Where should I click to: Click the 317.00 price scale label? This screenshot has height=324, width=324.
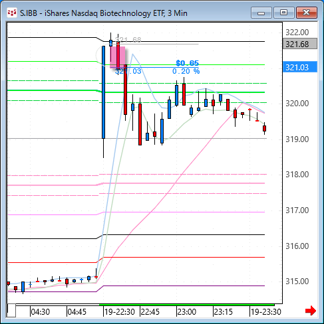coord(297,210)
